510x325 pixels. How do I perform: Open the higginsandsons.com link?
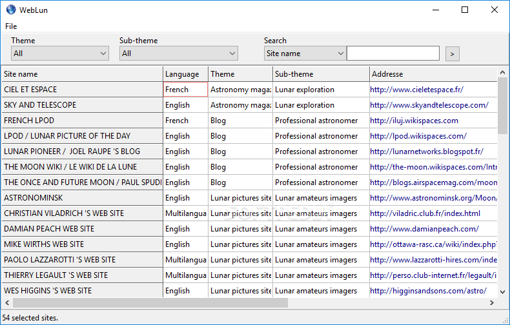point(429,291)
